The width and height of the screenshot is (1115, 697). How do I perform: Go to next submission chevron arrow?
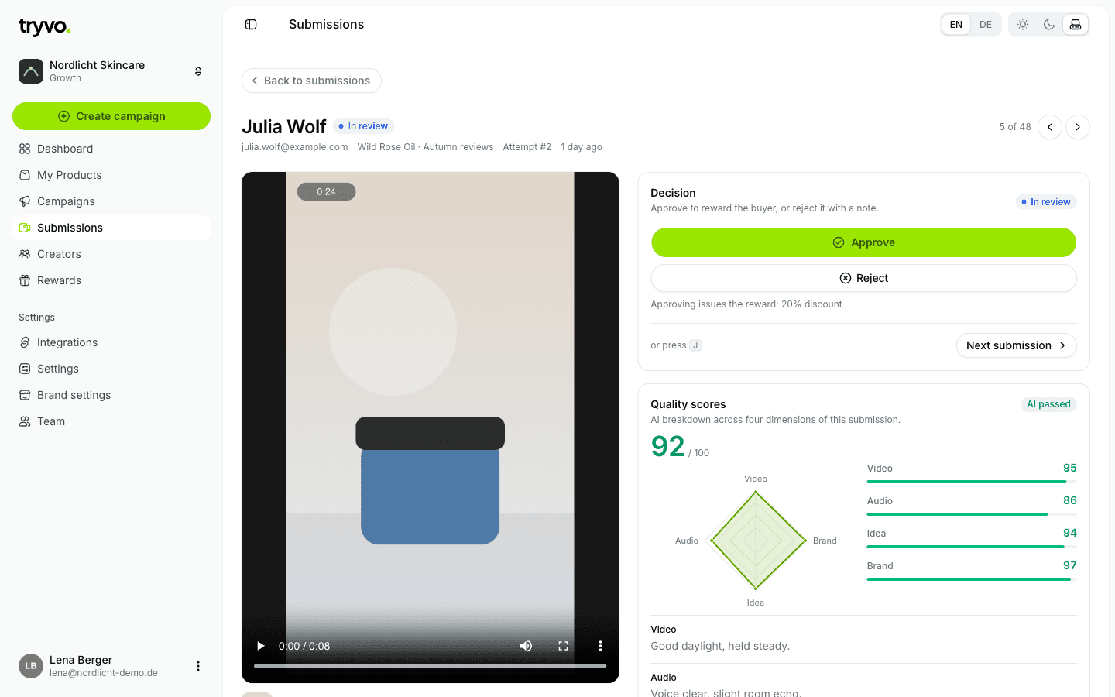point(1078,127)
